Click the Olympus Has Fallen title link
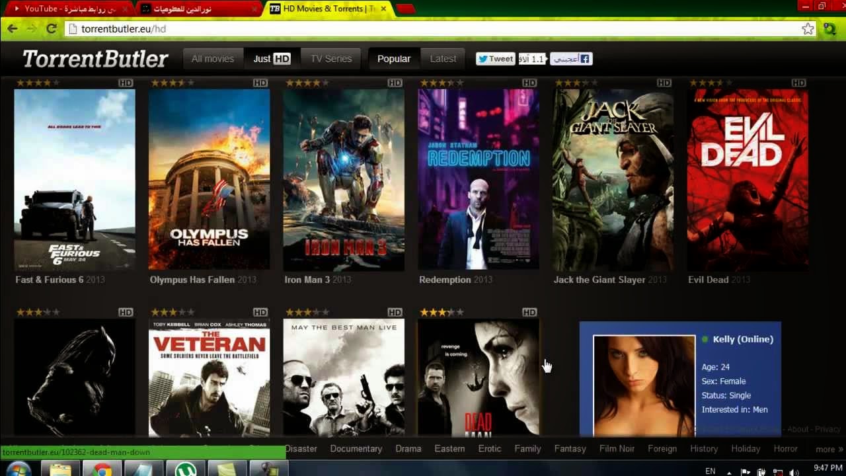 (192, 280)
